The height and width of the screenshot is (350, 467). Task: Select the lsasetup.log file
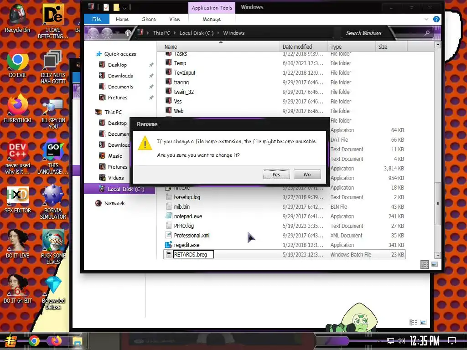(285, 197)
